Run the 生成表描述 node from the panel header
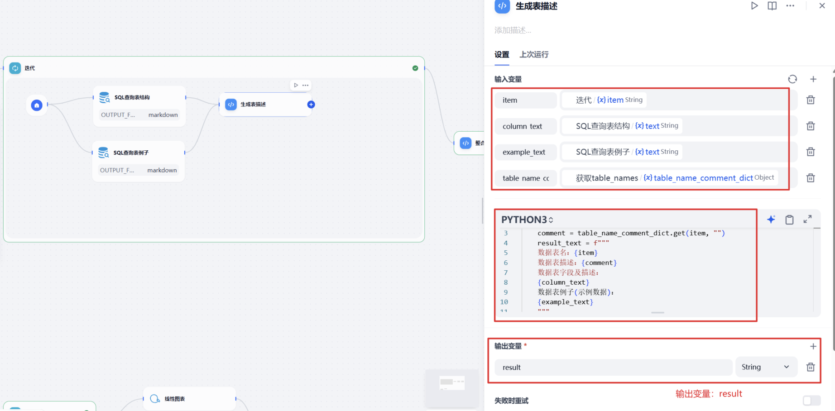The width and height of the screenshot is (835, 411). pos(754,6)
